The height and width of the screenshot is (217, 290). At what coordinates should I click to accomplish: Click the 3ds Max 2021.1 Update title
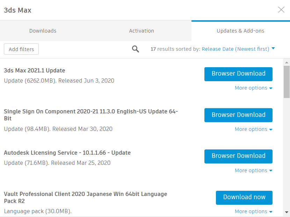coord(34,70)
